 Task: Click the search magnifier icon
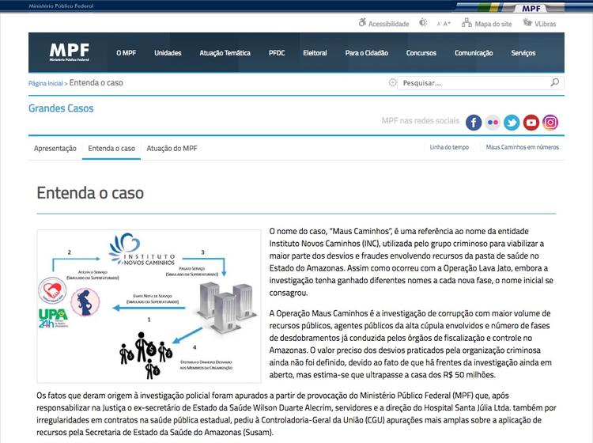(x=555, y=82)
